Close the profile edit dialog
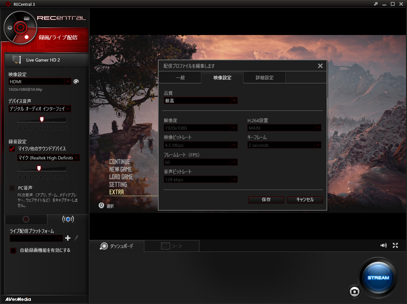 click(x=320, y=66)
